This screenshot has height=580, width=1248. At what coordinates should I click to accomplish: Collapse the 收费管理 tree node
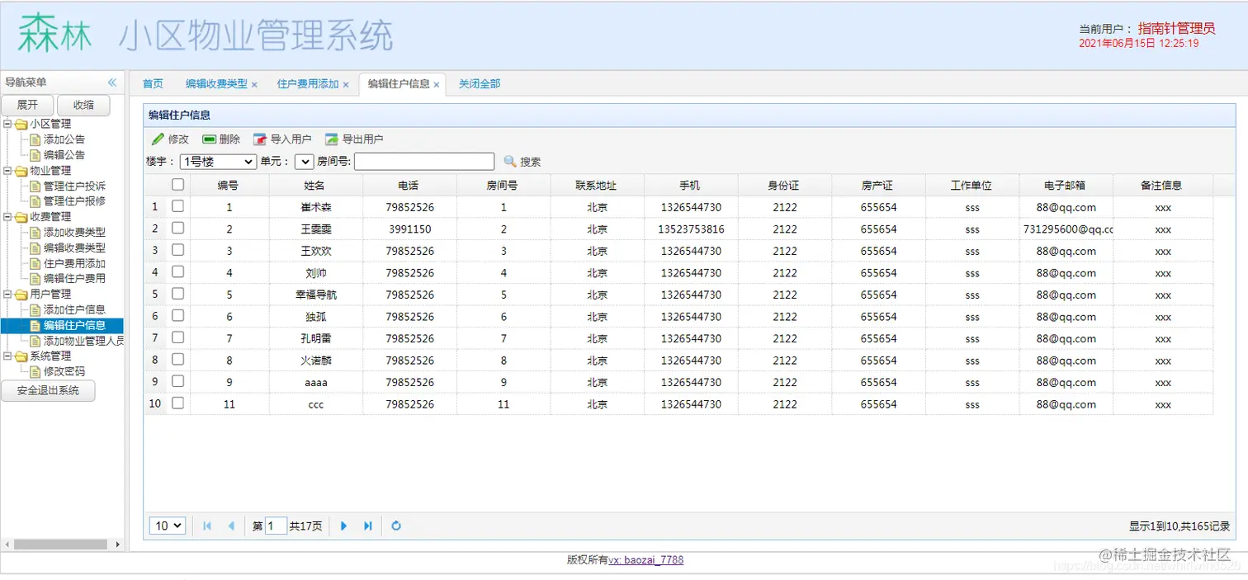(7, 217)
